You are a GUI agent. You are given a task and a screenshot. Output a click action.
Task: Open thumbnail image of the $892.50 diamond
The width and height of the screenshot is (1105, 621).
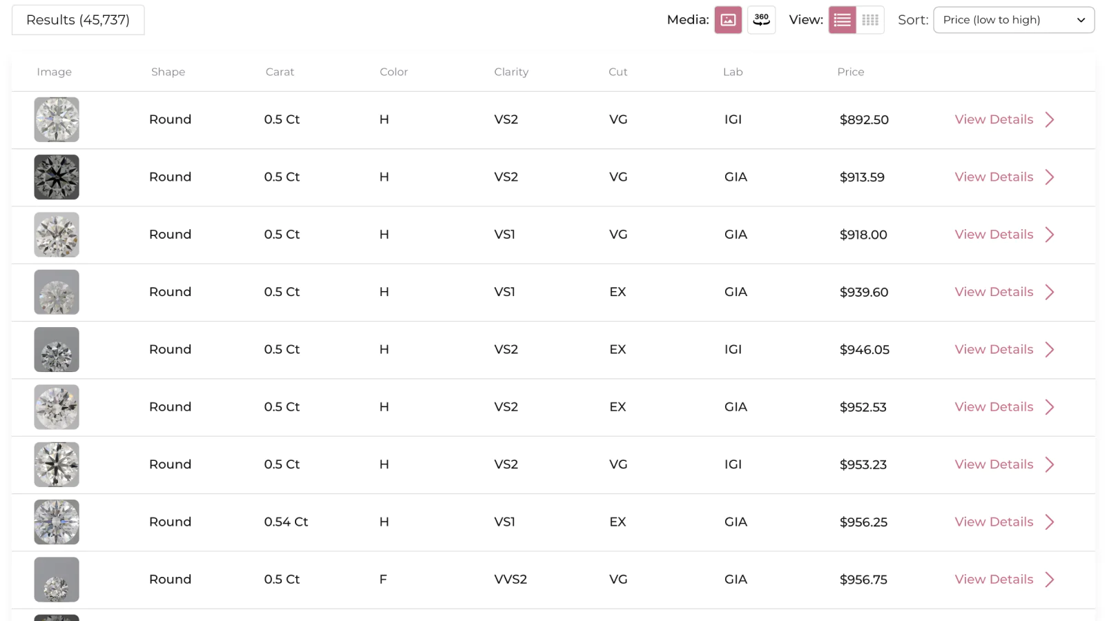[57, 119]
